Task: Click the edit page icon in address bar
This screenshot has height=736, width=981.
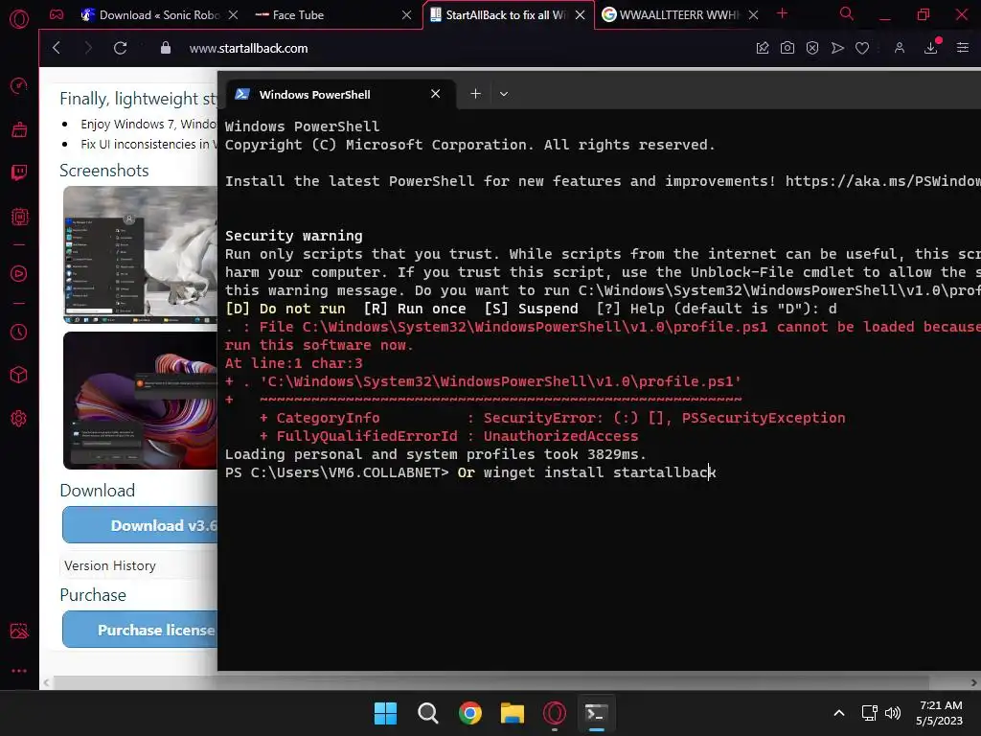Action: (x=762, y=48)
